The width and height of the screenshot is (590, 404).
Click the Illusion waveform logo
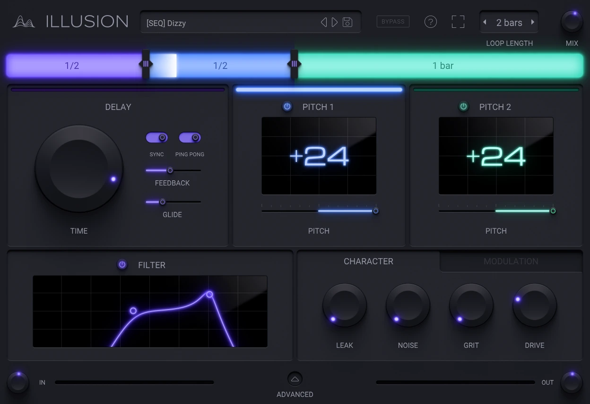click(x=24, y=22)
